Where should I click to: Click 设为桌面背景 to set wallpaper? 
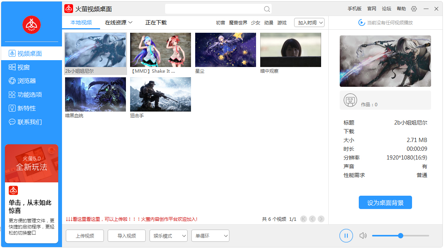[x=385, y=203]
